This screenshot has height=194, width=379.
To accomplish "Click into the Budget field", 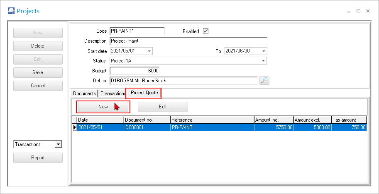I will [134, 71].
